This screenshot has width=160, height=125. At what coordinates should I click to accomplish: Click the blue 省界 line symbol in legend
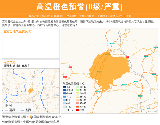coord(22,110)
